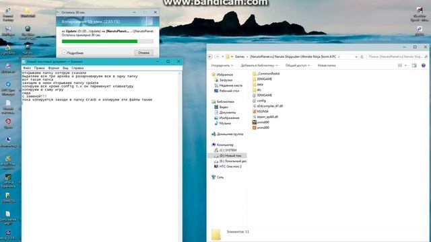Open Музыка library in sidebar

coord(222,123)
